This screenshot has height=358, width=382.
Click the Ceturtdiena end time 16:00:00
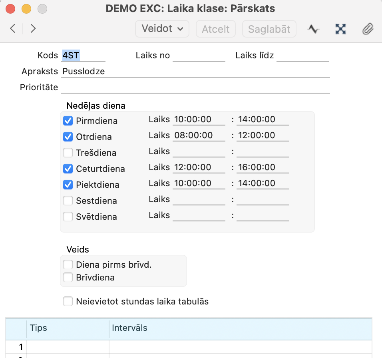[x=263, y=167]
